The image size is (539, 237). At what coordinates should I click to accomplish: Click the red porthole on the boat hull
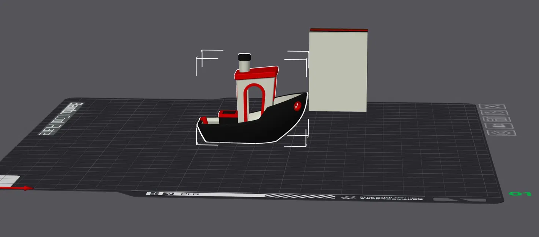pos(298,106)
